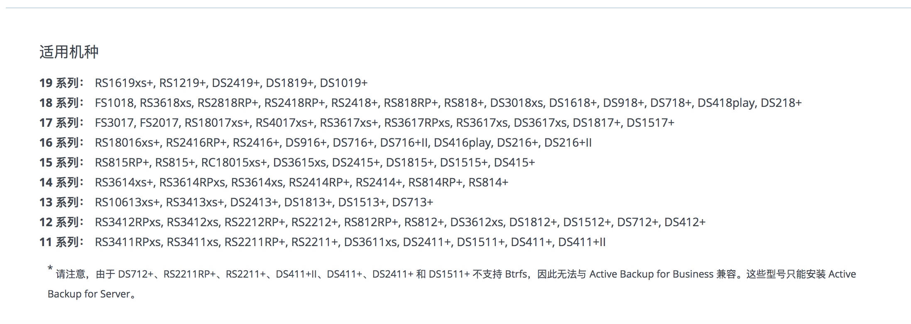Image resolution: width=911 pixels, height=324 pixels.
Task: Click FS1018 in the 18 series row
Action: tap(114, 103)
